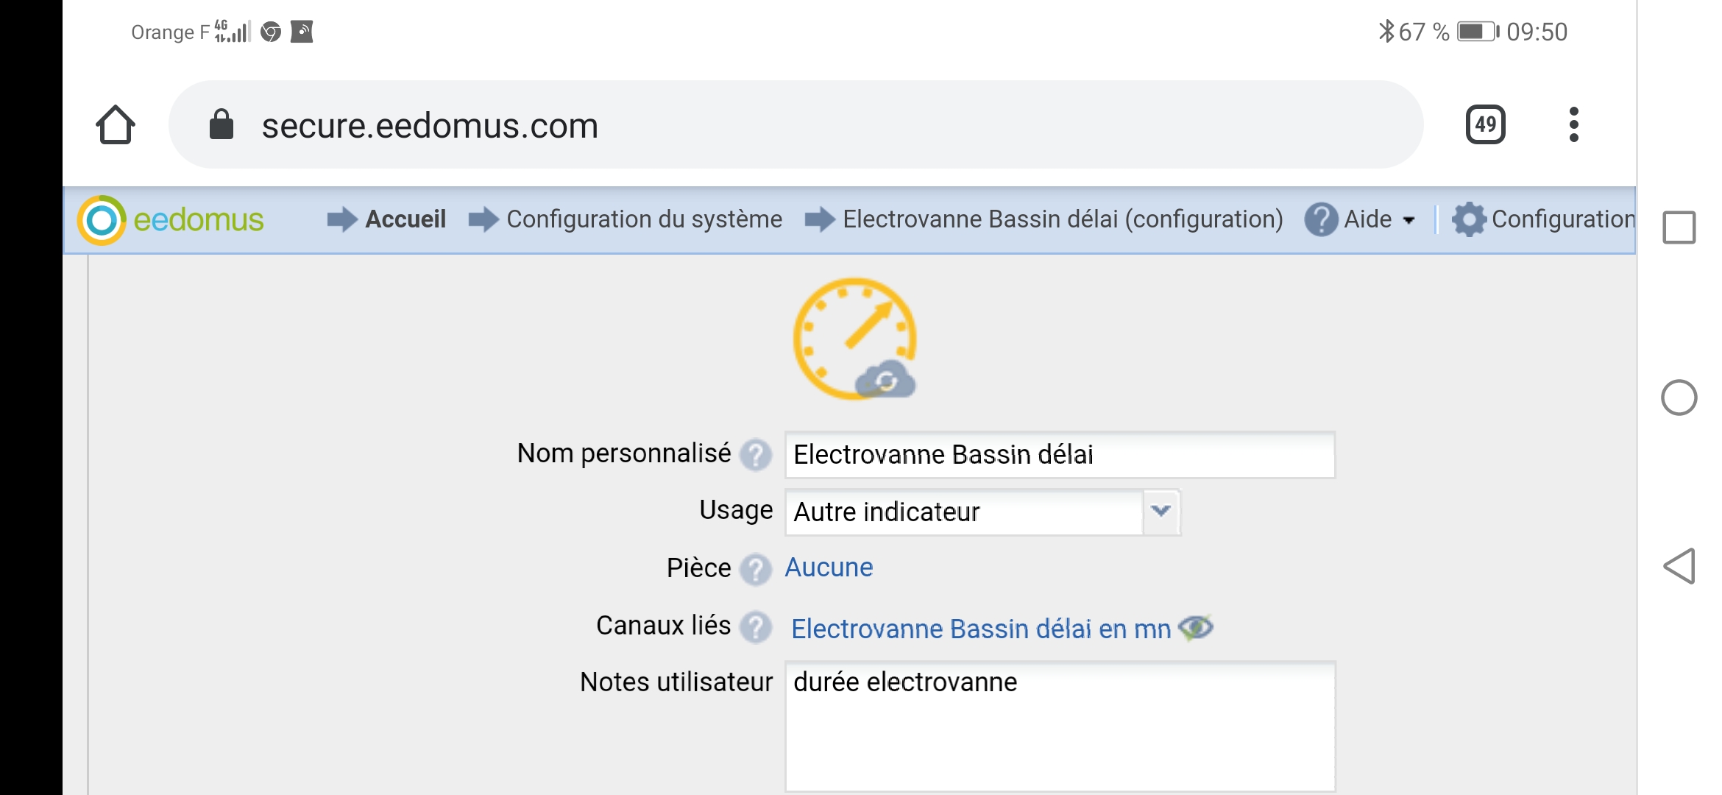Click the Usage label
The height and width of the screenshot is (795, 1722).
click(x=736, y=510)
